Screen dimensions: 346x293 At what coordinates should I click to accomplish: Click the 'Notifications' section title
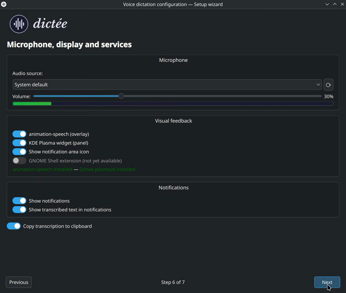pyautogui.click(x=173, y=188)
